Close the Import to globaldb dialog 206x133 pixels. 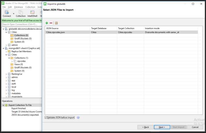point(201,4)
